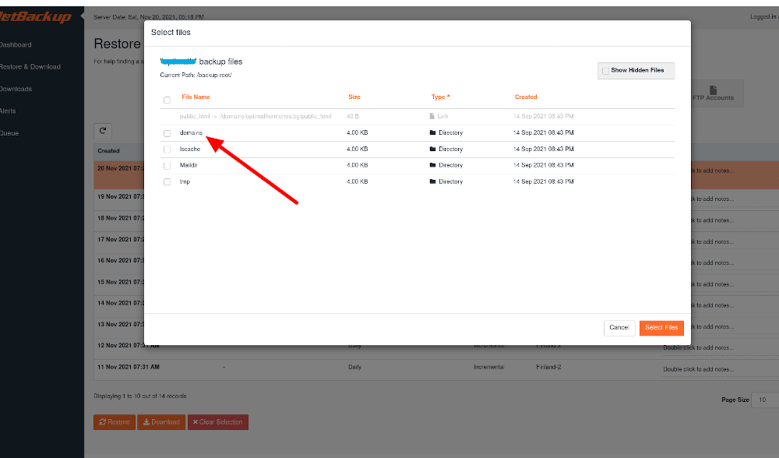This screenshot has height=458, width=779.
Task: Click the link file icon for public_html
Action: coord(433,116)
